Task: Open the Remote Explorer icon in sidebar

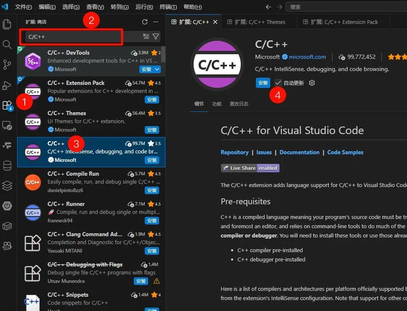Action: (7, 125)
